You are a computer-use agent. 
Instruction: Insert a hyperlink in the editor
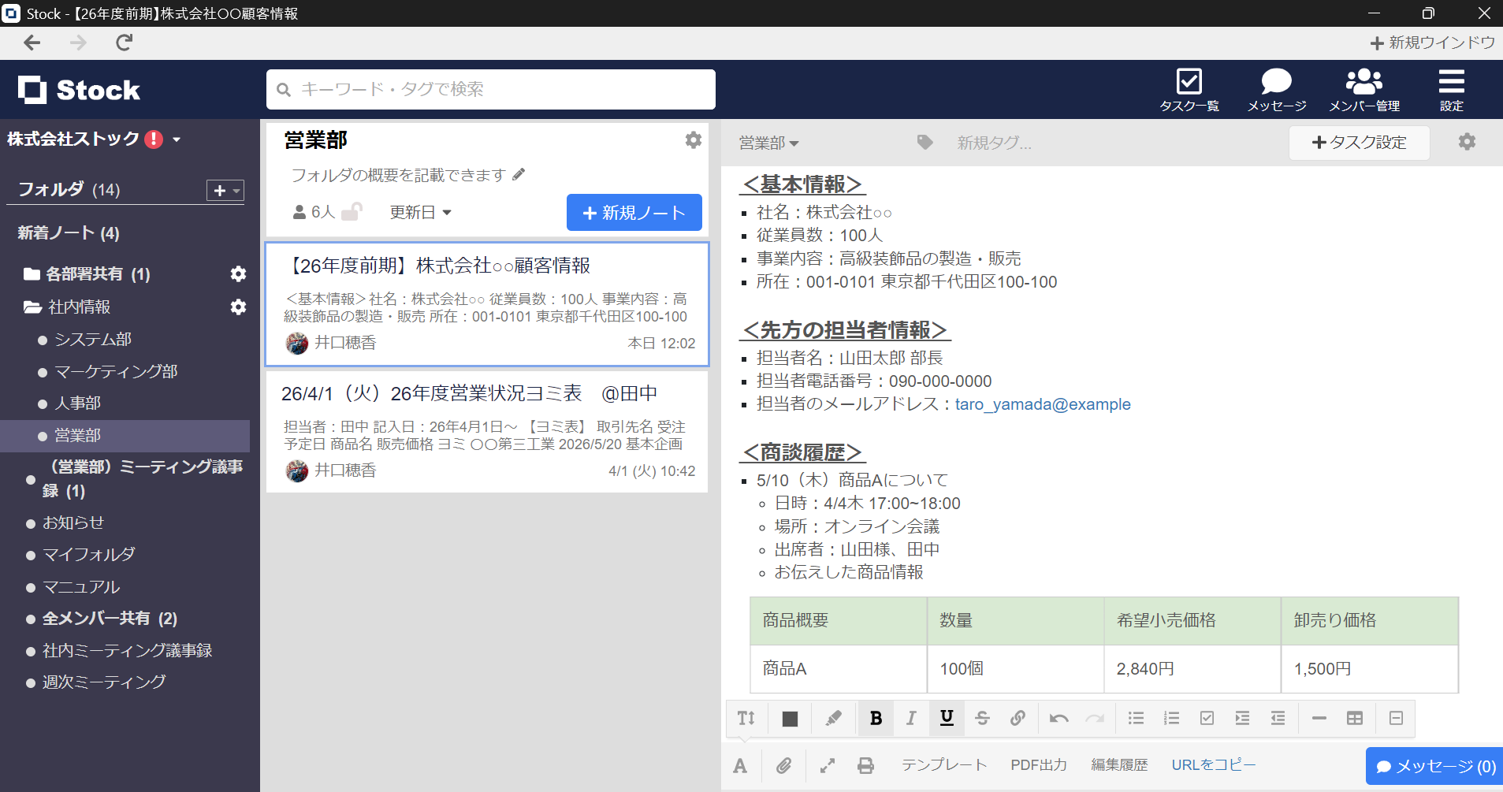click(x=1018, y=718)
